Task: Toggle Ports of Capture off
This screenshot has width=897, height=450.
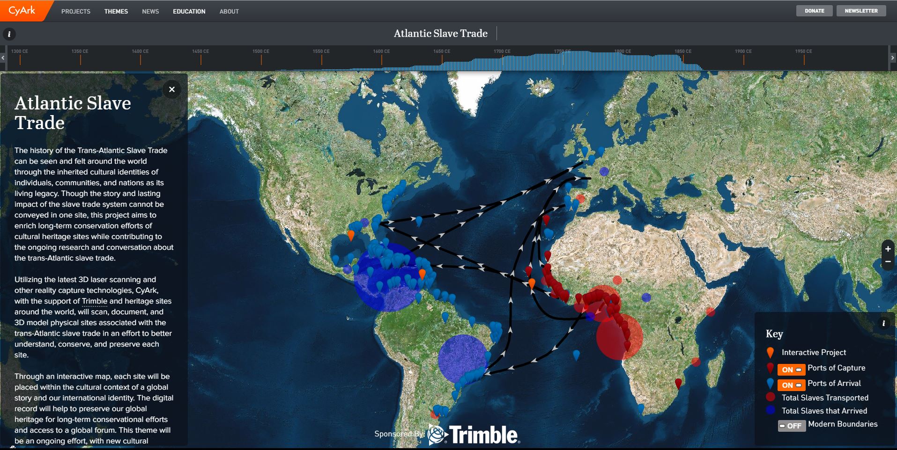Action: 791,370
